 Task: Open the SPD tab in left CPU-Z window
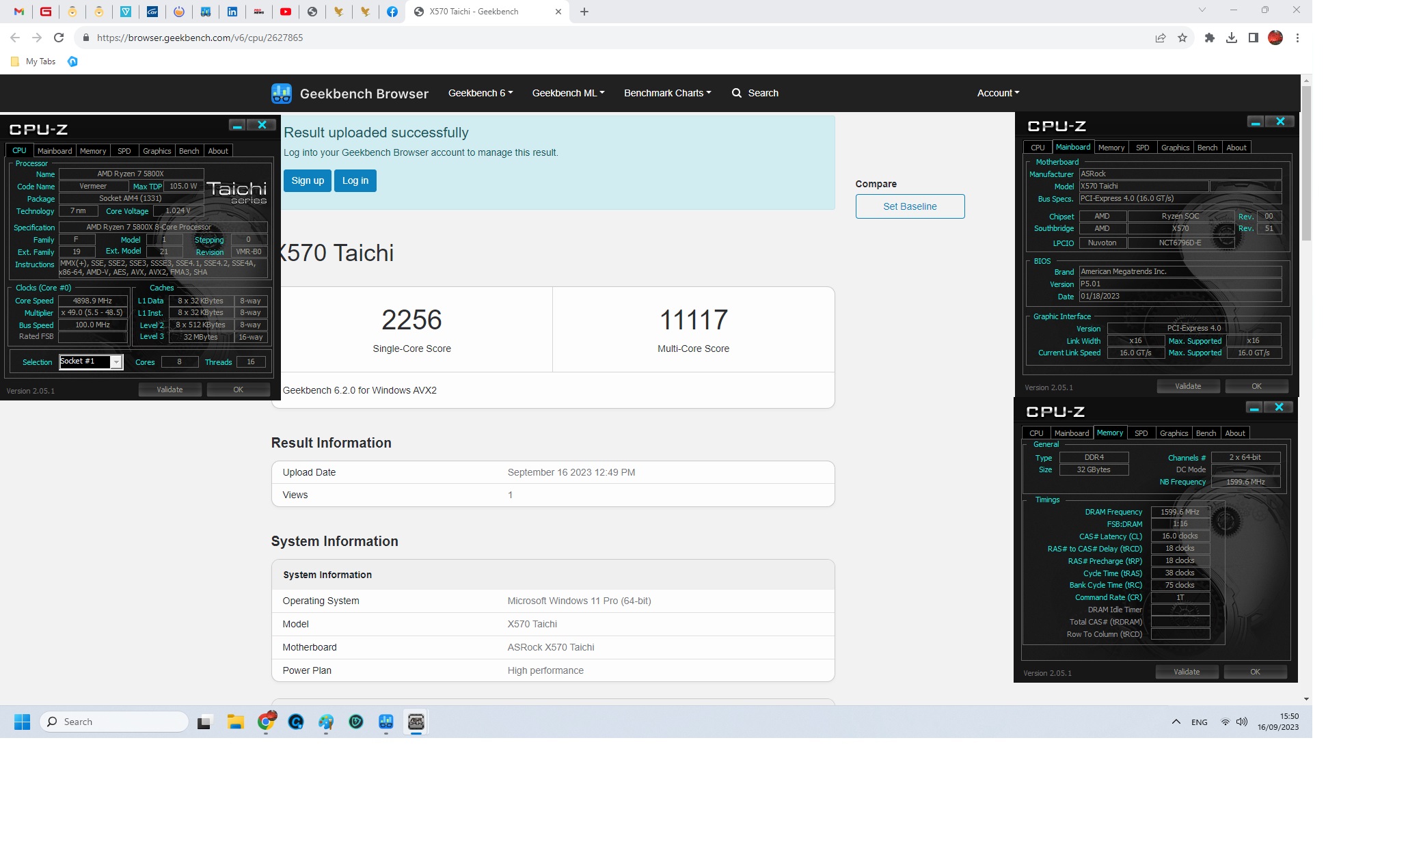(124, 151)
